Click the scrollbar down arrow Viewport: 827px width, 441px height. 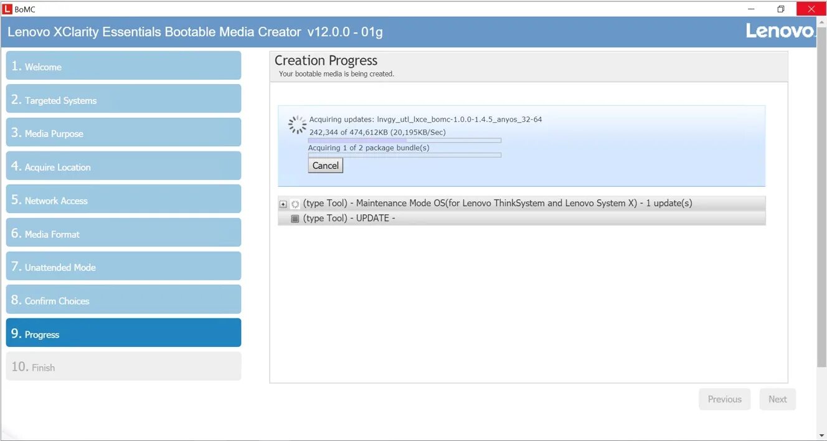point(821,435)
